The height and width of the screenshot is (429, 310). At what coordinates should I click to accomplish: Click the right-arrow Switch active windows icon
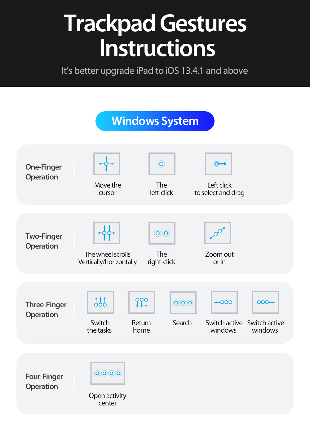265,302
